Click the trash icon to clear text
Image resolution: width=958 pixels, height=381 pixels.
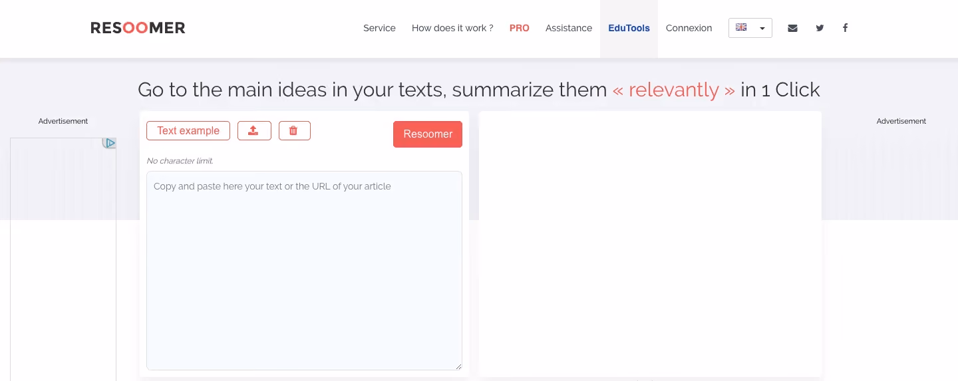point(294,131)
